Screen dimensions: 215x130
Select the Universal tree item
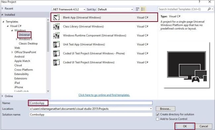24,35
